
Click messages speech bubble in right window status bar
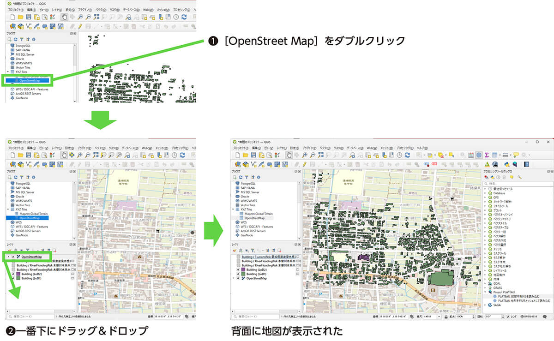545,317
